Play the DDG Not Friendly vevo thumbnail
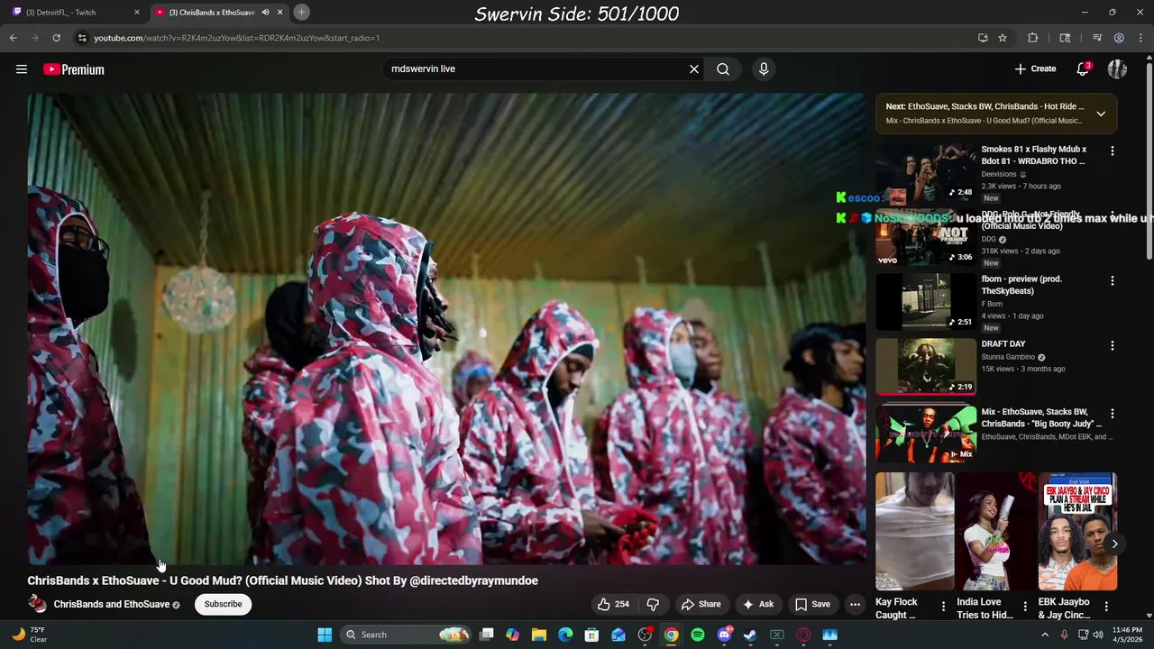Screen dimensions: 1154x649 926,237
